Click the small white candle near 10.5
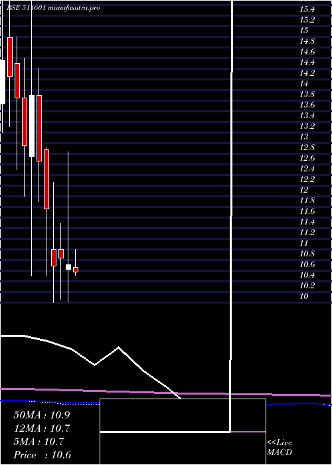Image resolution: width=332 pixels, height=465 pixels. tap(68, 267)
